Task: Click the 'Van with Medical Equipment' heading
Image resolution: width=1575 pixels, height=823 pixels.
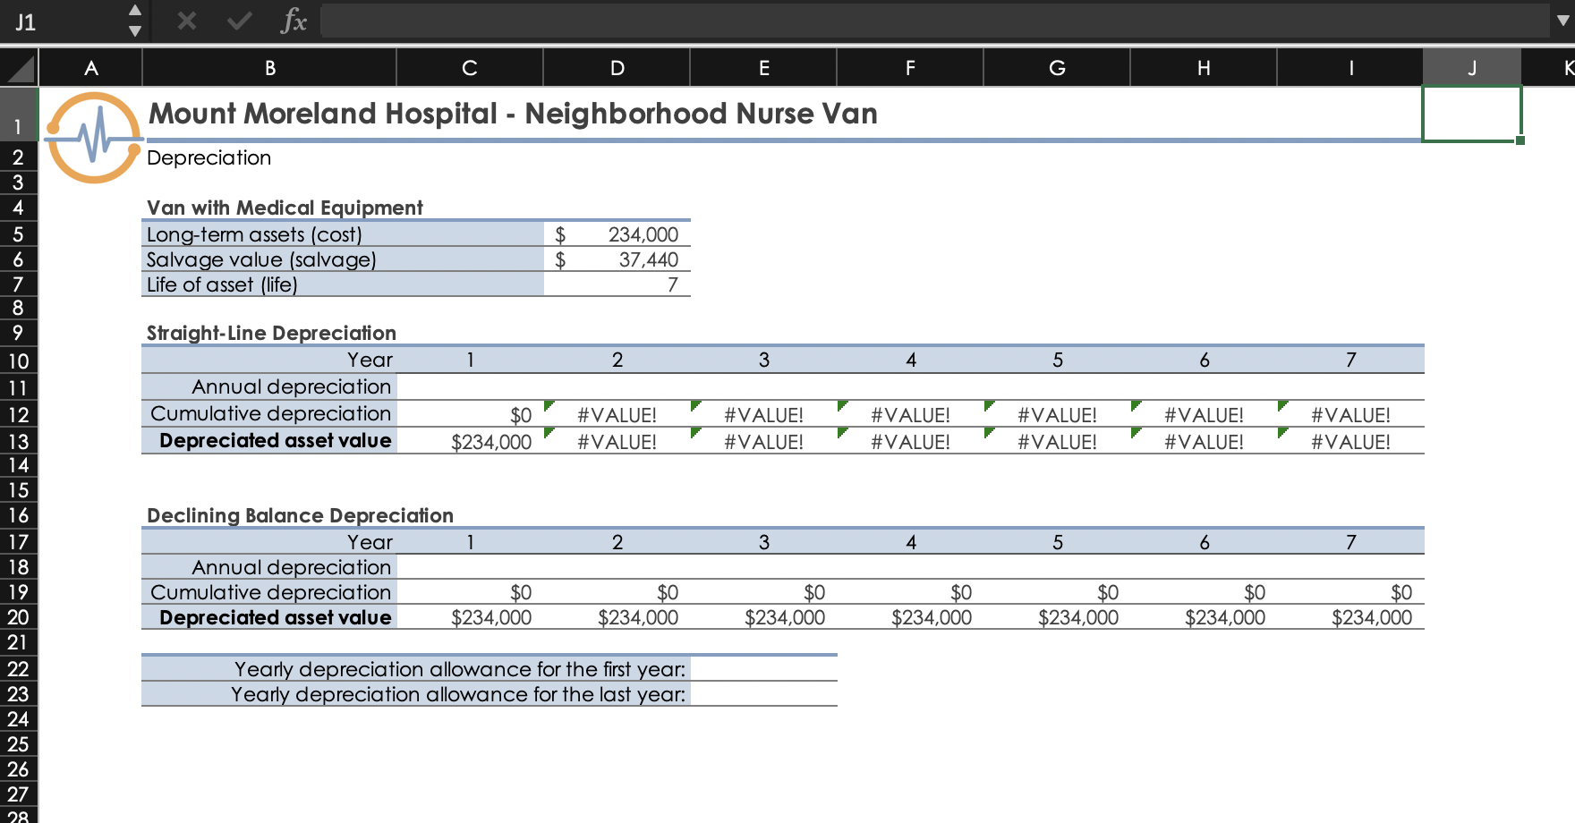Action: tap(285, 208)
